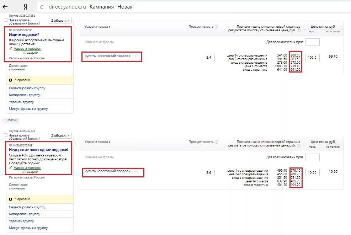The height and width of the screenshot is (235, 351).
Task: Select the 404.20 debited guarantee entry price
Action: [x=296, y=185]
